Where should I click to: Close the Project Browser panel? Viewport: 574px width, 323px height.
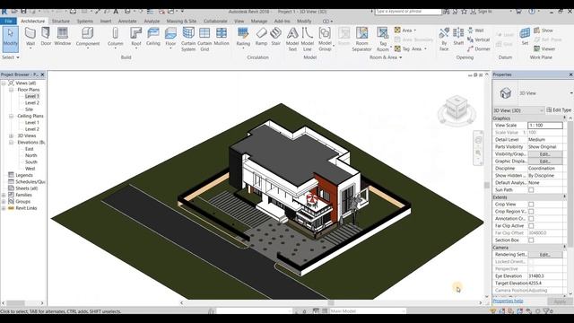click(x=42, y=74)
